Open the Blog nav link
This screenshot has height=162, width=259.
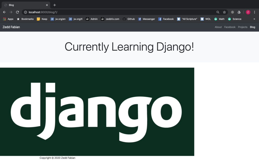click(252, 27)
